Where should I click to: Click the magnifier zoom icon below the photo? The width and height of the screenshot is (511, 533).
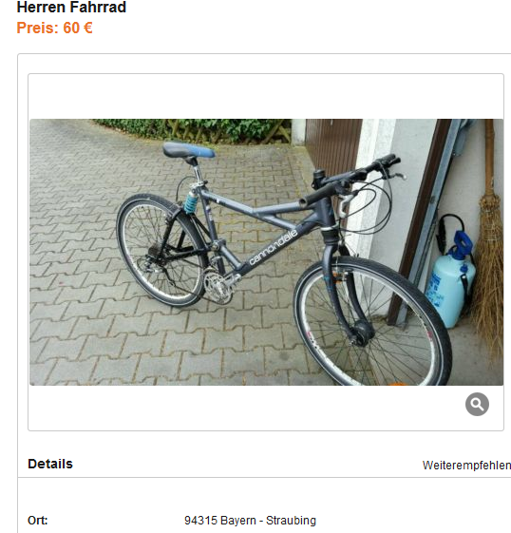coord(477,404)
